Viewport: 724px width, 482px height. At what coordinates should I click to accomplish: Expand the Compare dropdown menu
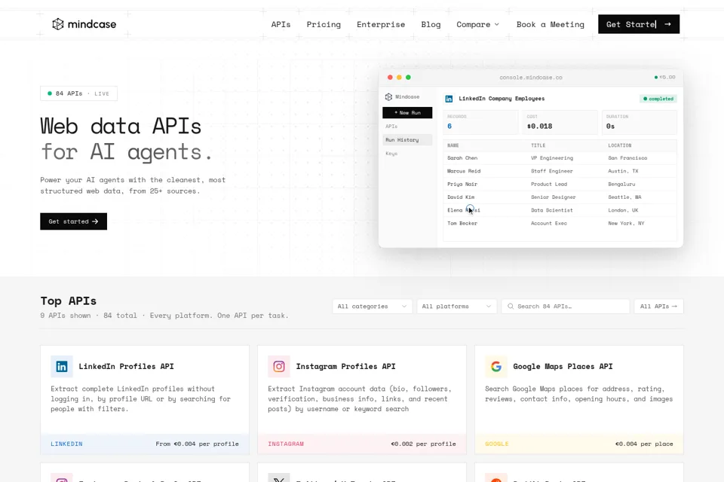click(x=478, y=24)
